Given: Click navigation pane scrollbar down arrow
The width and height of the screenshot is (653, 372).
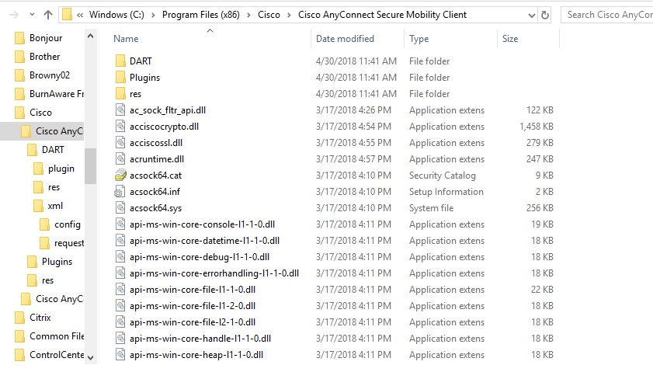Looking at the screenshot, I should click(90, 357).
